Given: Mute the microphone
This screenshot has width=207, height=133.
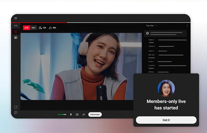Looking at the screenshot, I should click(71, 114).
